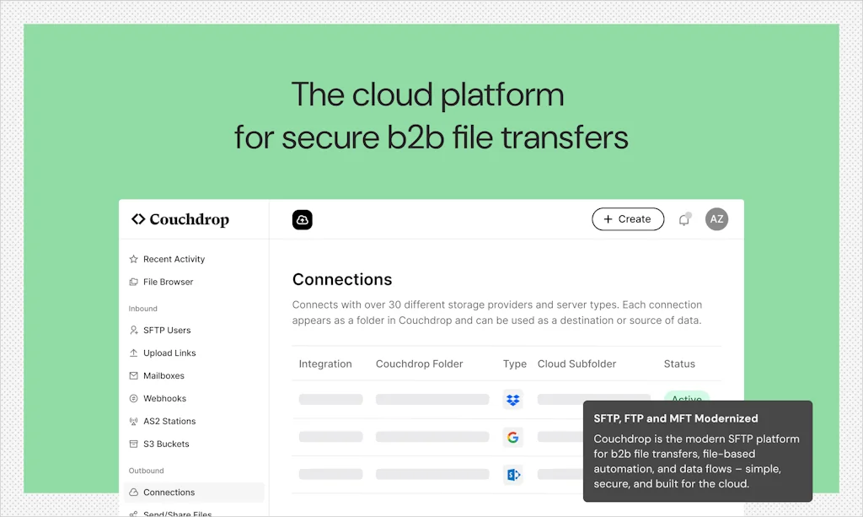Click the Type column header
The image size is (863, 517).
coord(515,364)
